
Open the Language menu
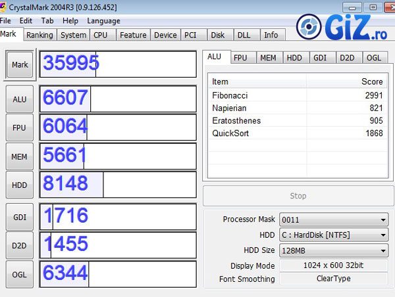(103, 20)
